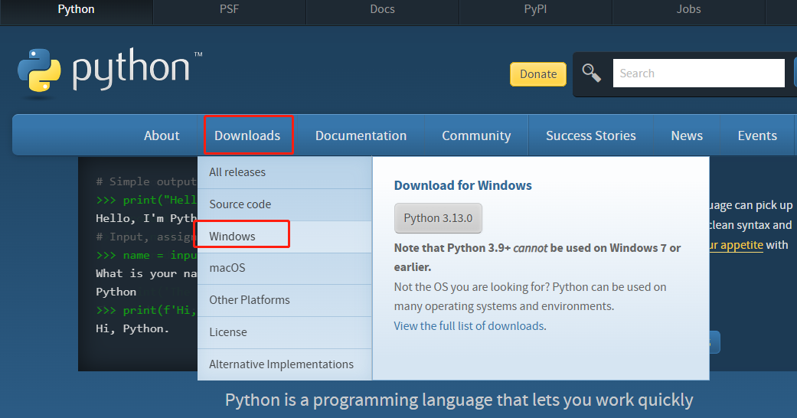Click the Python logo image

point(109,72)
